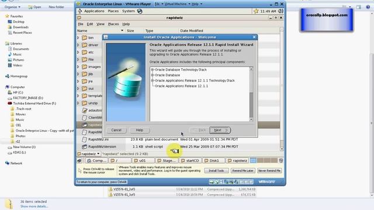Click the jlib folder icon
The width and height of the screenshot is (374, 210).
pyautogui.click(x=84, y=74)
